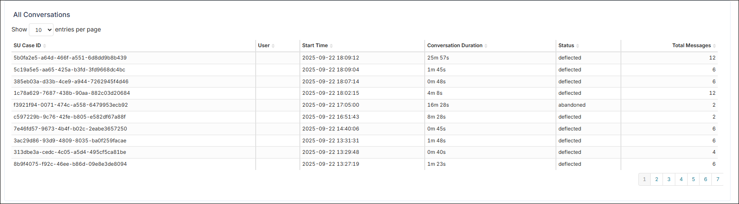
Task: Click Total Messages sort icon
Action: (714, 46)
